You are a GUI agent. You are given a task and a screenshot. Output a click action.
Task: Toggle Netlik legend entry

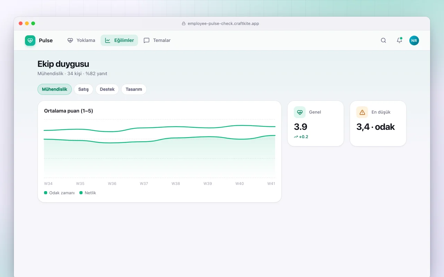(x=88, y=193)
